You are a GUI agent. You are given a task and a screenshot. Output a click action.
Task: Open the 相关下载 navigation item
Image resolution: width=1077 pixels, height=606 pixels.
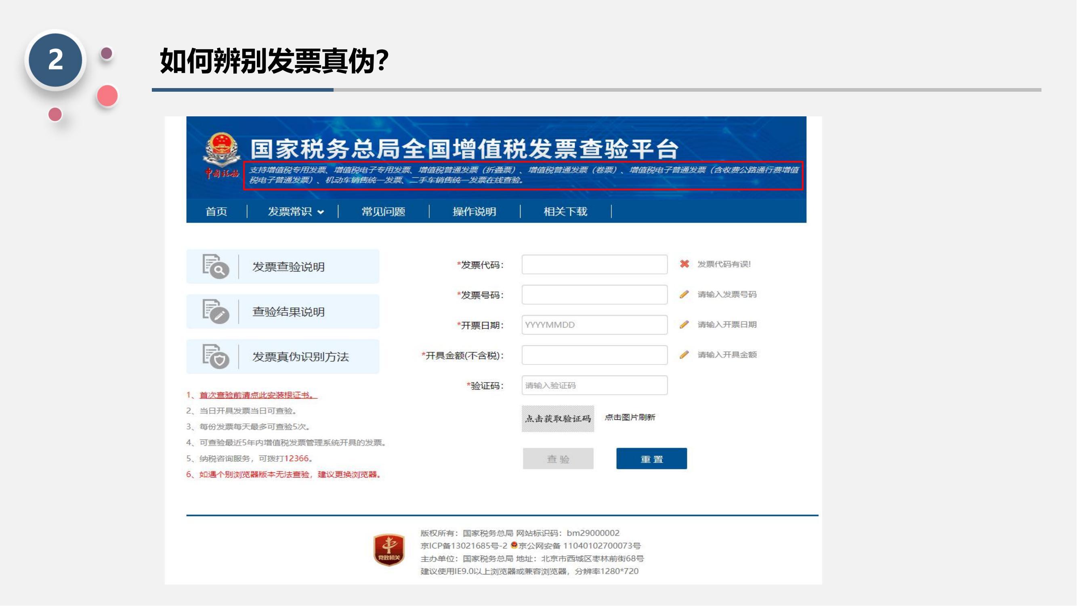coord(565,212)
